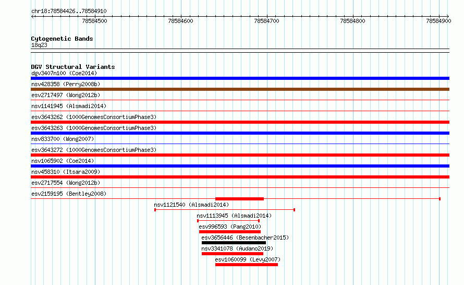Click the 78584500 ruler position label
464x285 pixels.
pyautogui.click(x=95, y=21)
